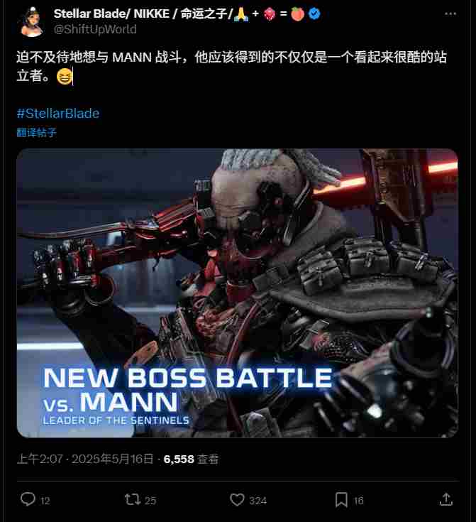Image resolution: width=476 pixels, height=522 pixels.
Task: Click the reply speech bubble icon
Action: [28, 499]
